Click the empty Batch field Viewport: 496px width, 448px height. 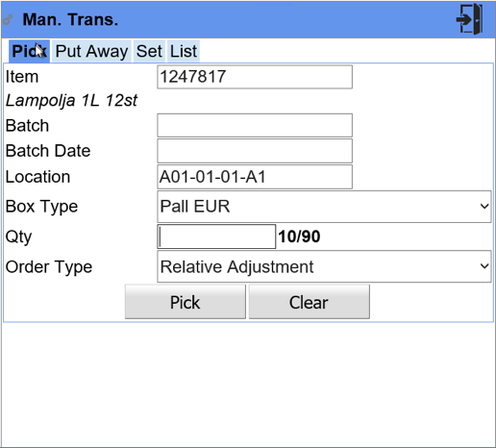pyautogui.click(x=255, y=125)
